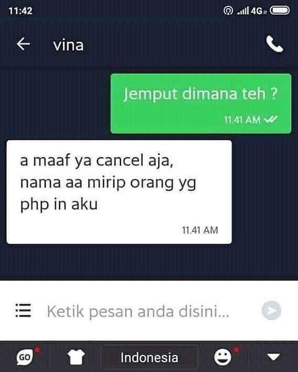Screen dimensions: 298x372
Task: Call vina with the phone icon
Action: pos(274,44)
